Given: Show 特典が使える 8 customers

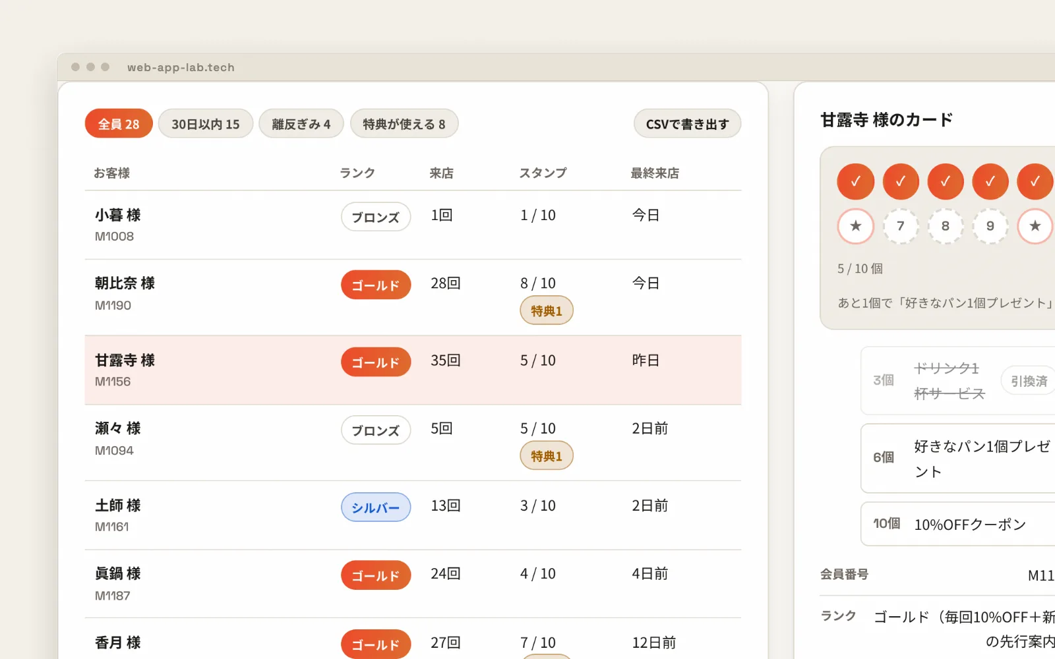Looking at the screenshot, I should click(404, 124).
